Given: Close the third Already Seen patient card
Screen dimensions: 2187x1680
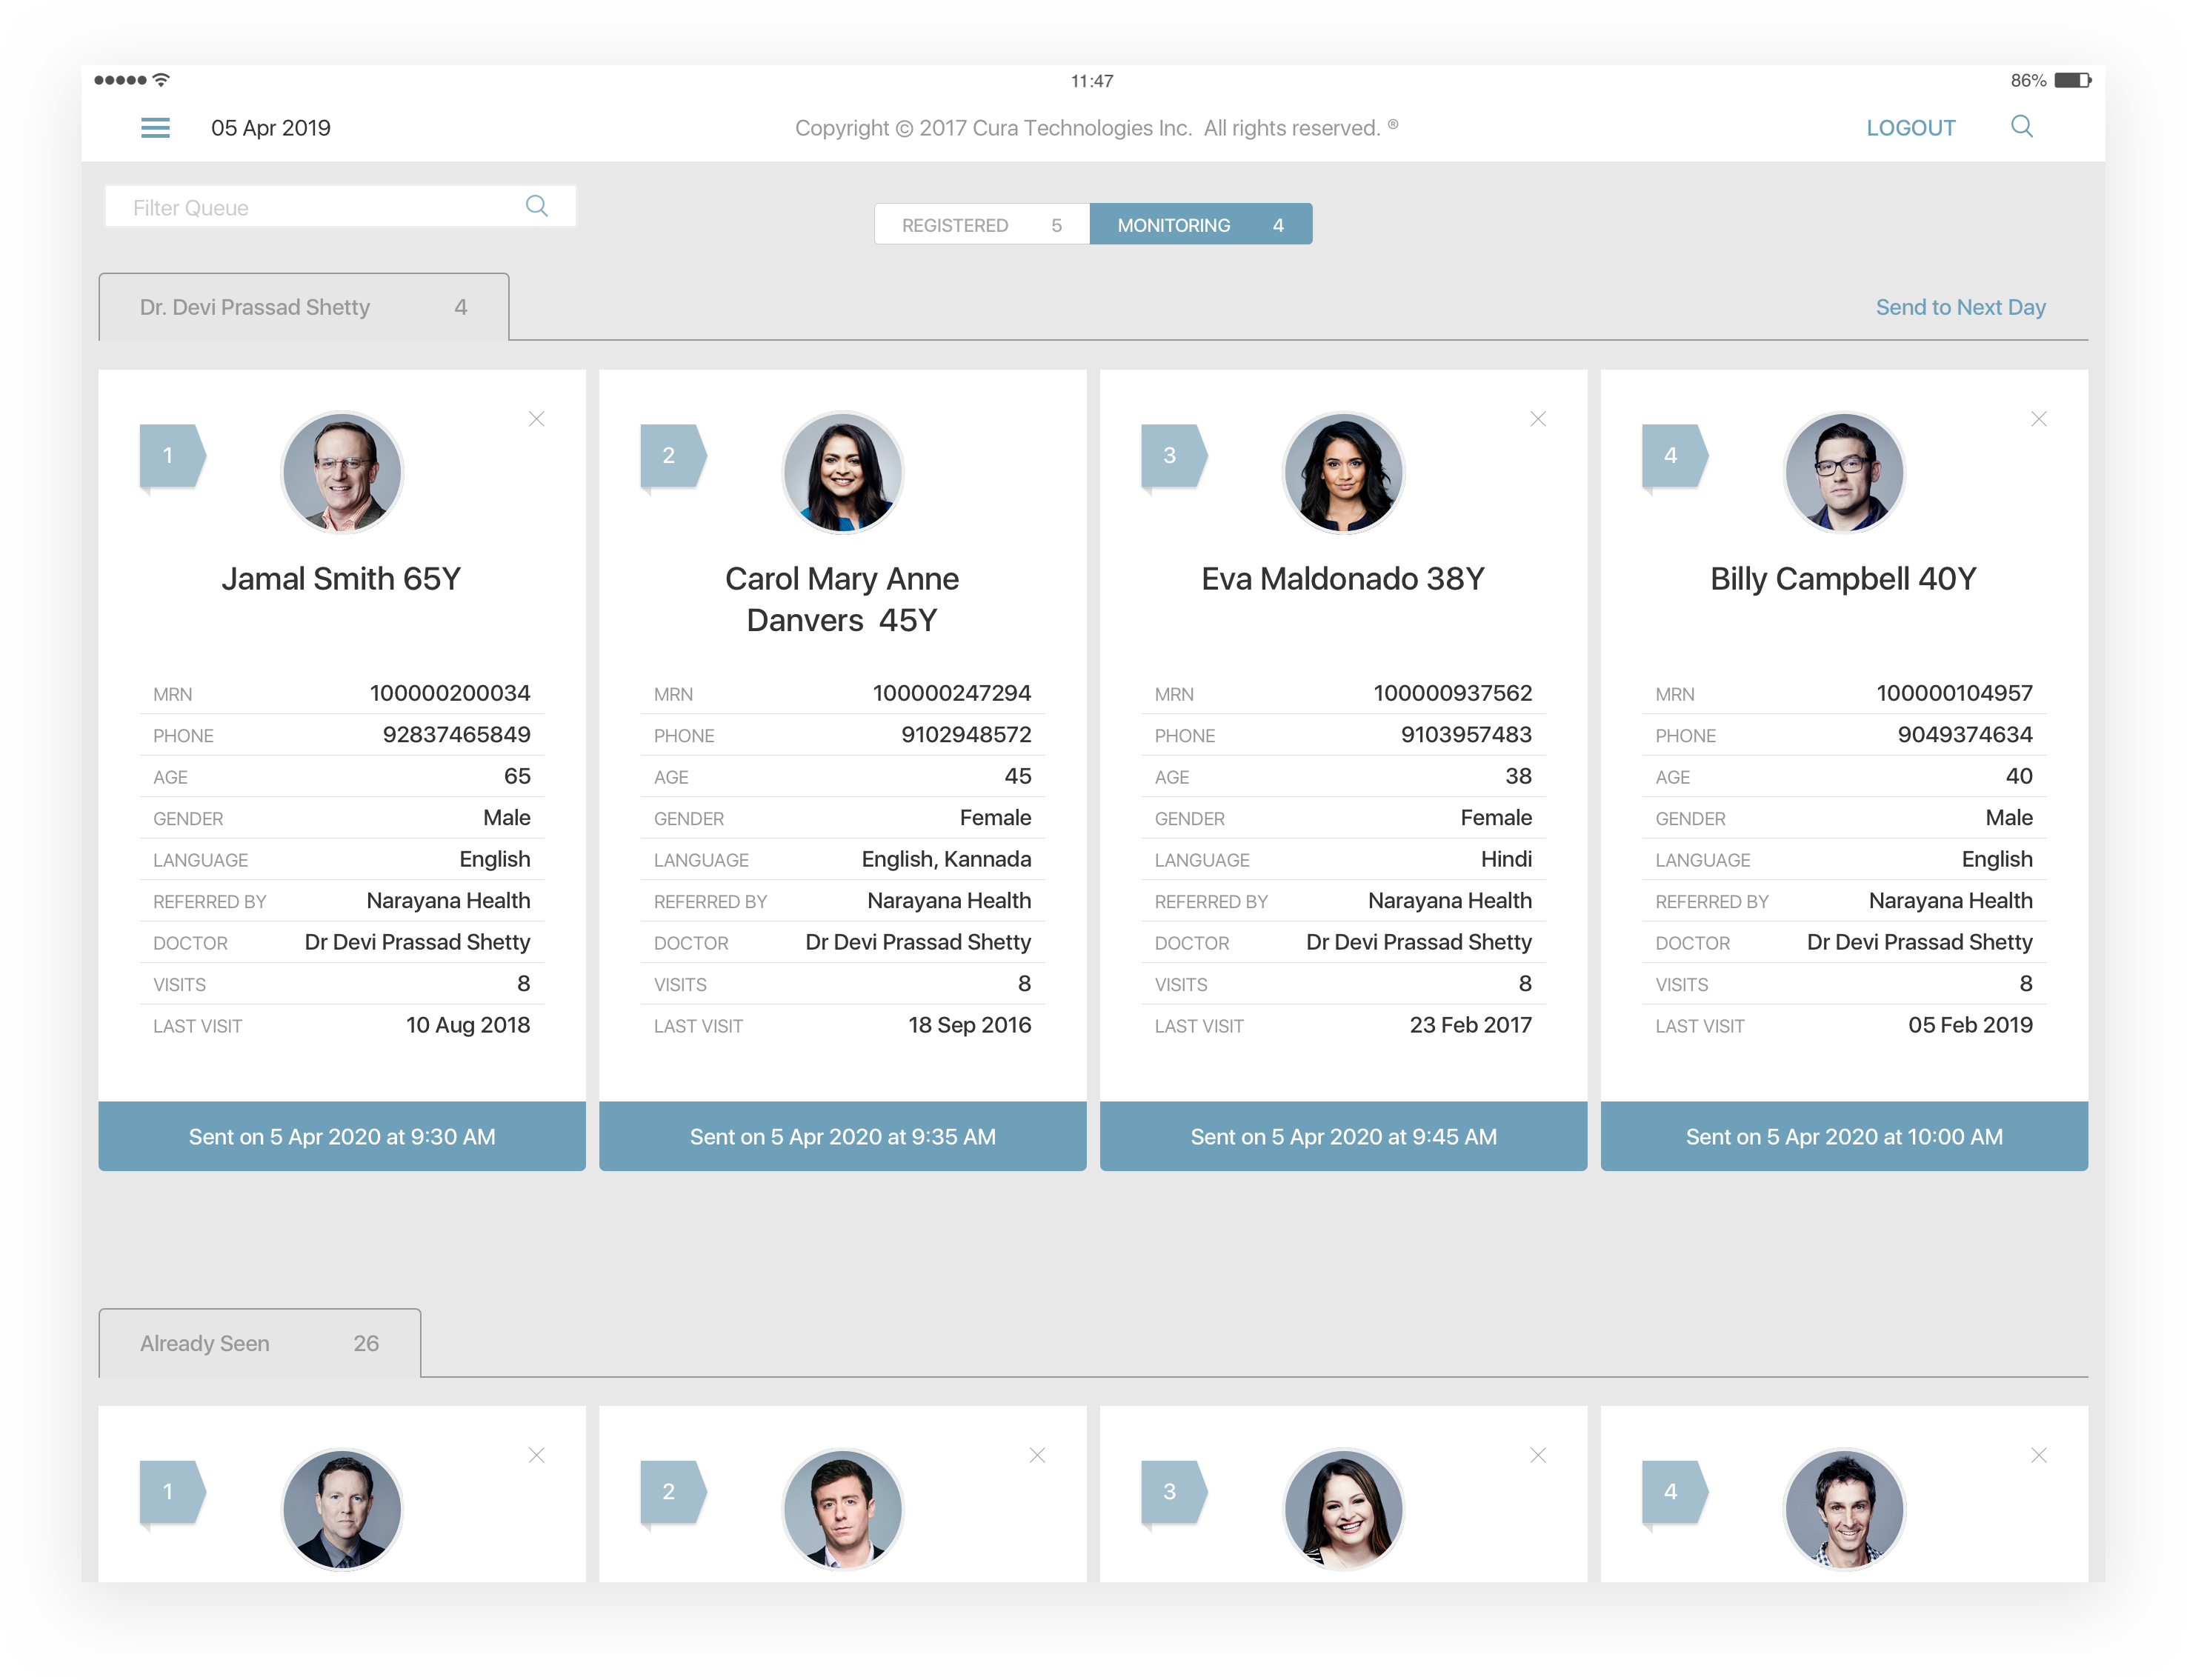Looking at the screenshot, I should click(1538, 1455).
